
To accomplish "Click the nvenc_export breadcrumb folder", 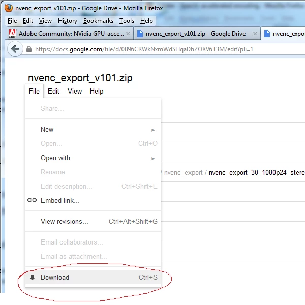I will coord(183,173).
